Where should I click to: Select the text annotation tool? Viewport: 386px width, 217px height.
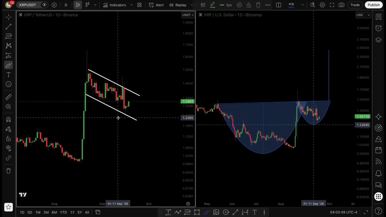coord(9,75)
